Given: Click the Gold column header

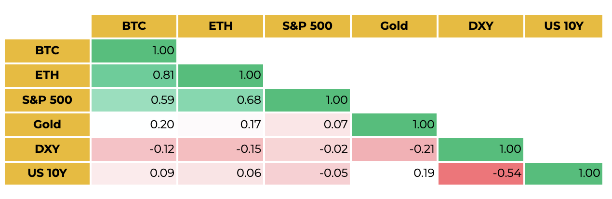Looking at the screenshot, I should tap(394, 26).
